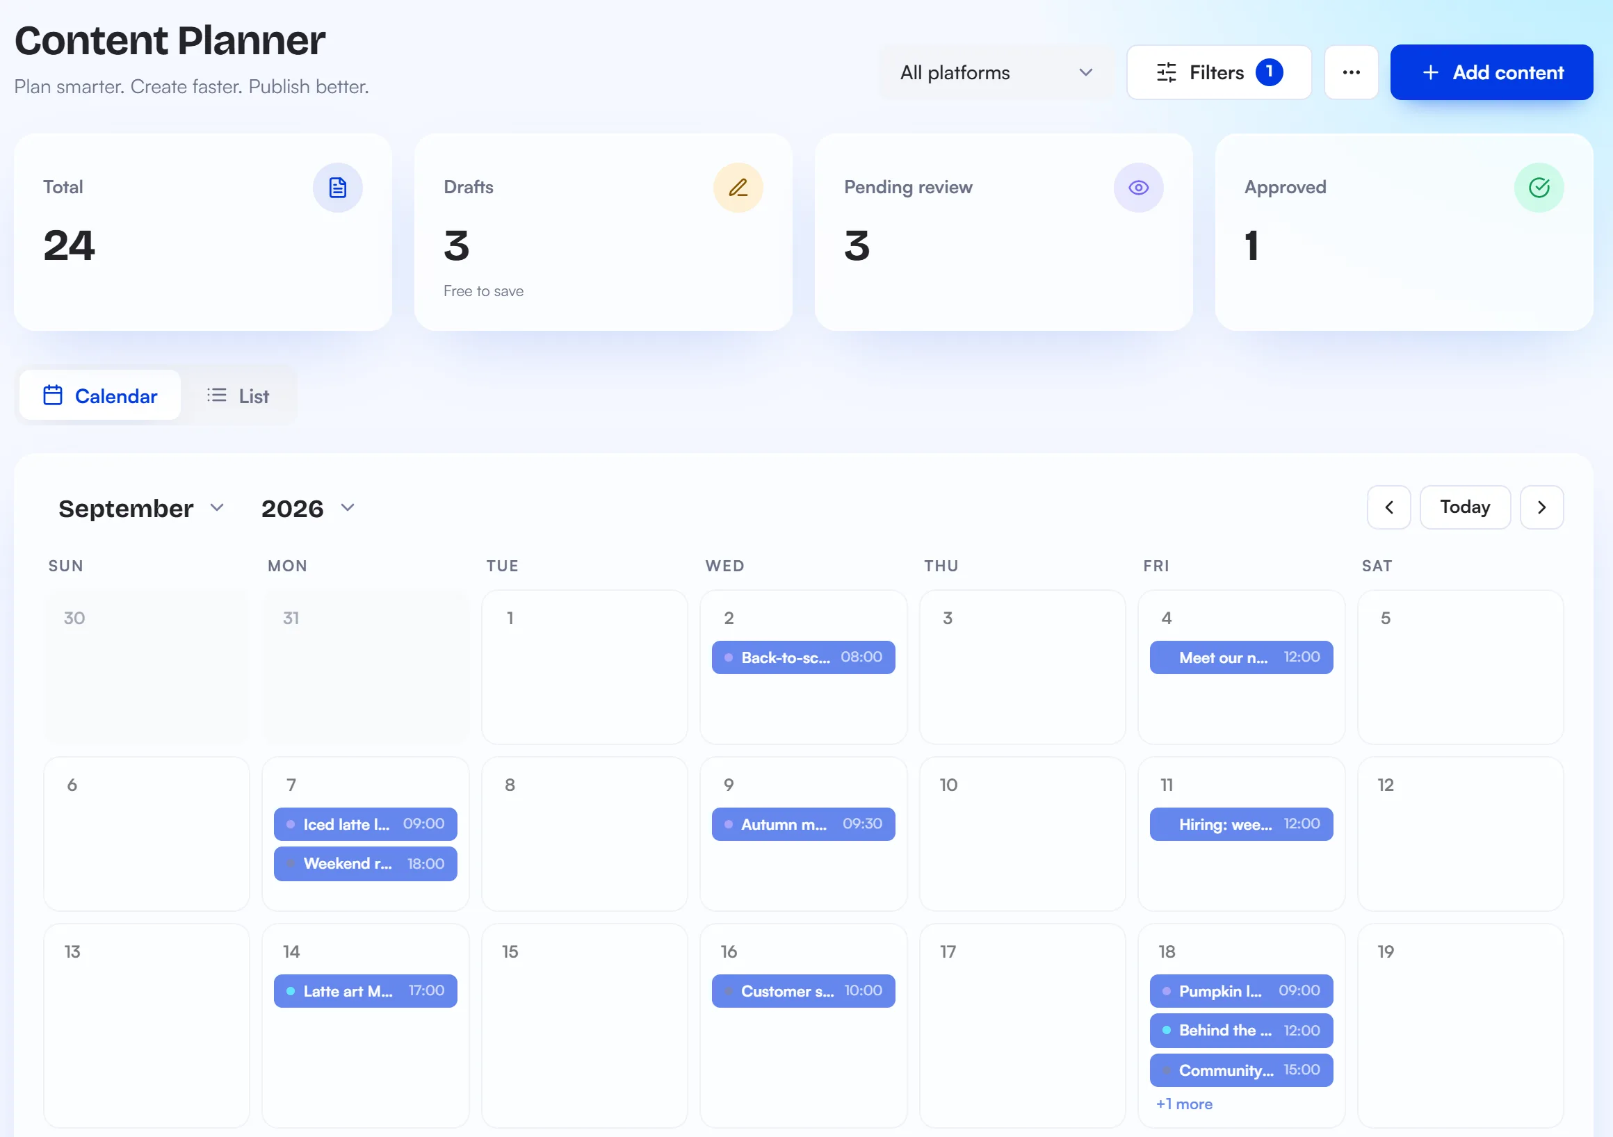This screenshot has height=1137, width=1613.
Task: Select the September 10 day cell
Action: pyautogui.click(x=1022, y=833)
